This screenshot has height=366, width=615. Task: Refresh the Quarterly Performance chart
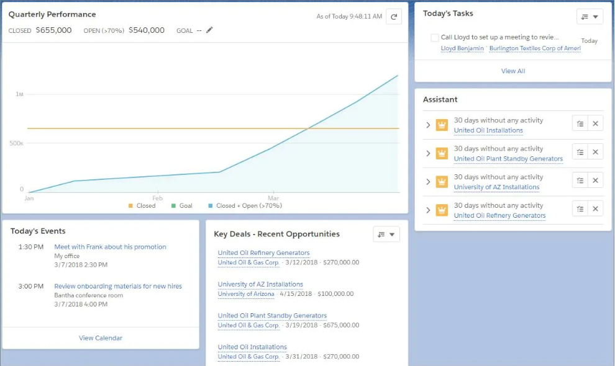coord(394,17)
